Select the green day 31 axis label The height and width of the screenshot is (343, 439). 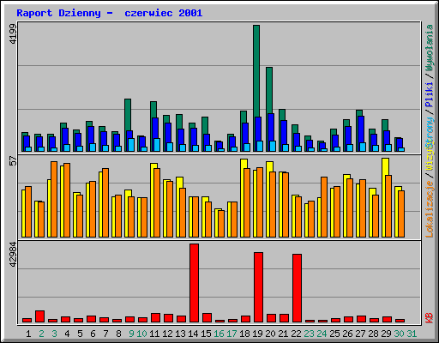[412, 334]
